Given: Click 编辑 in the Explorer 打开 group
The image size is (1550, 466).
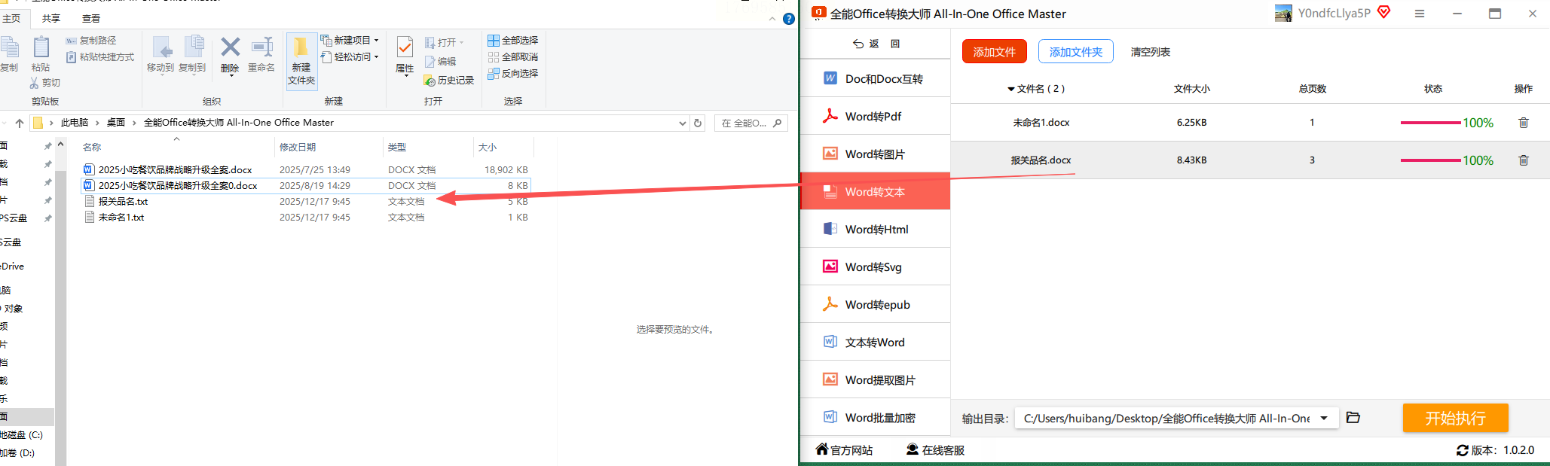Looking at the screenshot, I should tap(441, 62).
